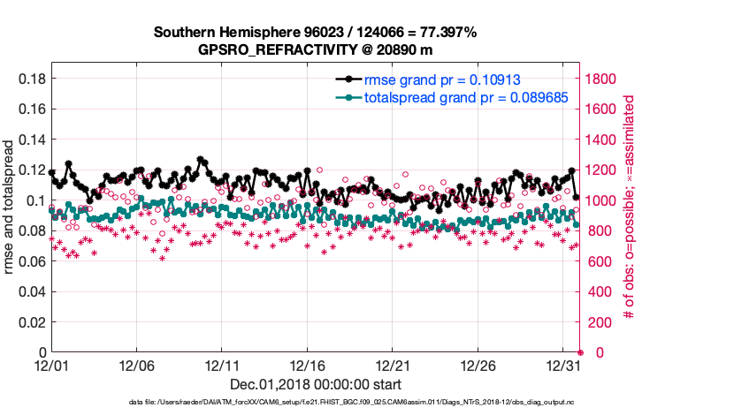Click the black rmse legend line marker
734x415 pixels.
[x=350, y=79]
